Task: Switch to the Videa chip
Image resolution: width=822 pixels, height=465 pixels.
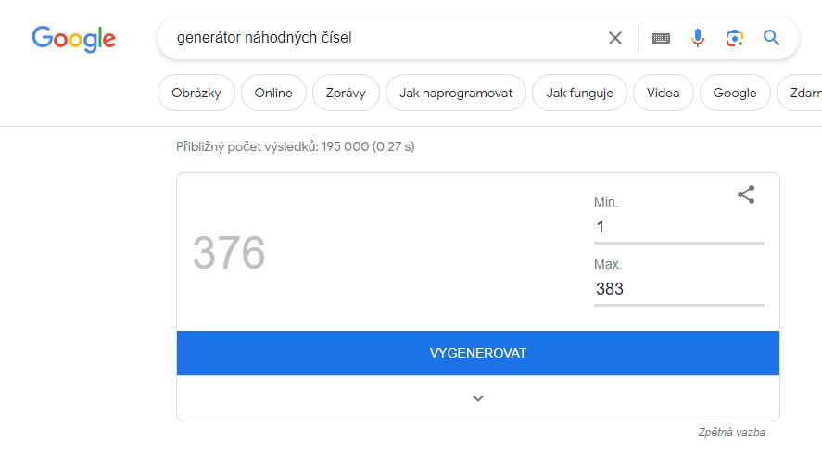Action: pos(664,93)
